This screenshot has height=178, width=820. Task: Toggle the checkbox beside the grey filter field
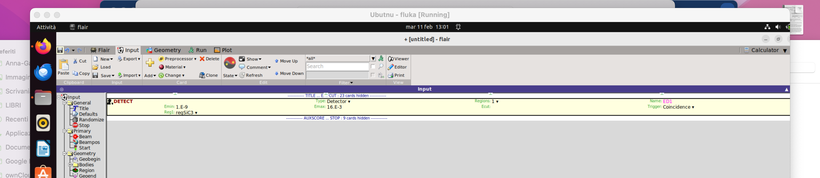373,75
